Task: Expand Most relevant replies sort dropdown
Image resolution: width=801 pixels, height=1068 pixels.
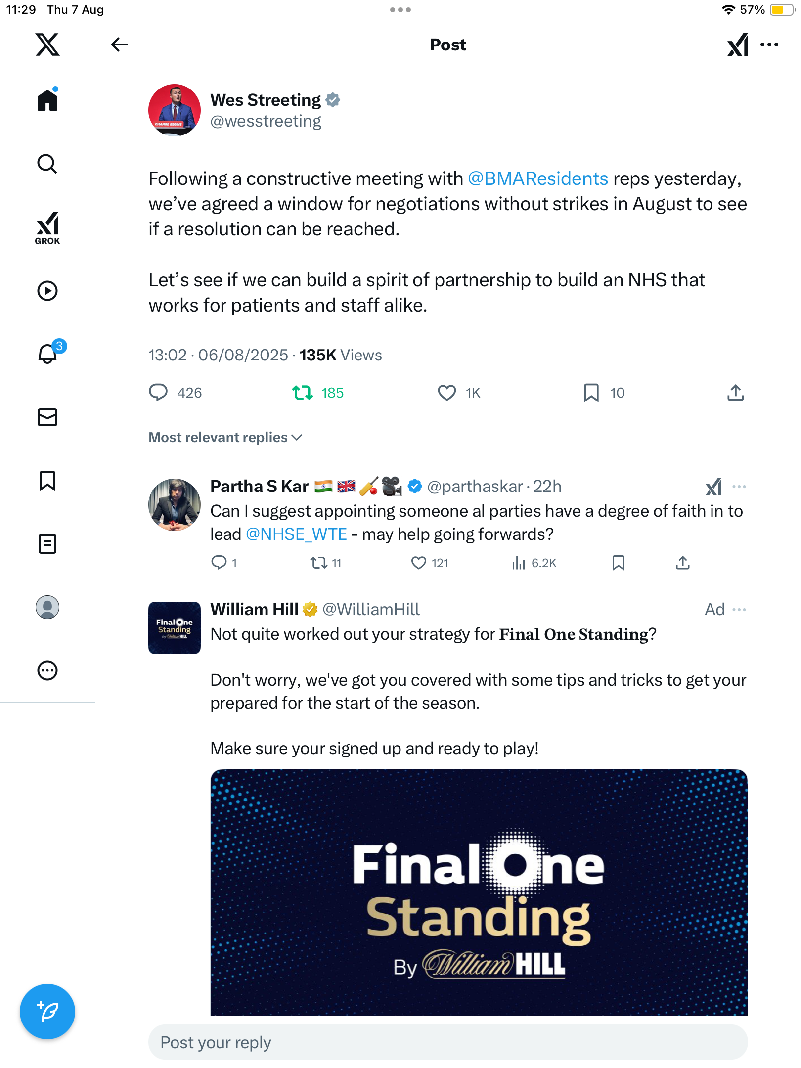Action: tap(225, 438)
